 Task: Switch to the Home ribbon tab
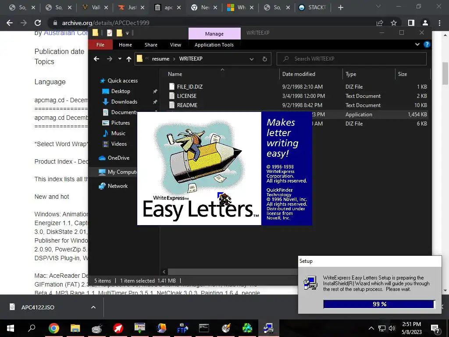pyautogui.click(x=125, y=45)
